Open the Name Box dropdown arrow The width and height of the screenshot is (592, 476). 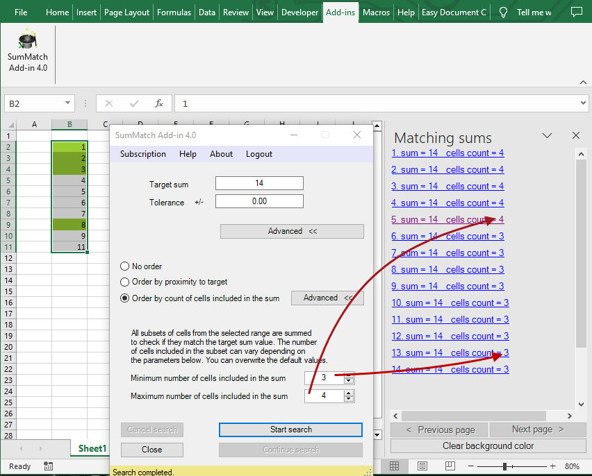click(x=67, y=103)
